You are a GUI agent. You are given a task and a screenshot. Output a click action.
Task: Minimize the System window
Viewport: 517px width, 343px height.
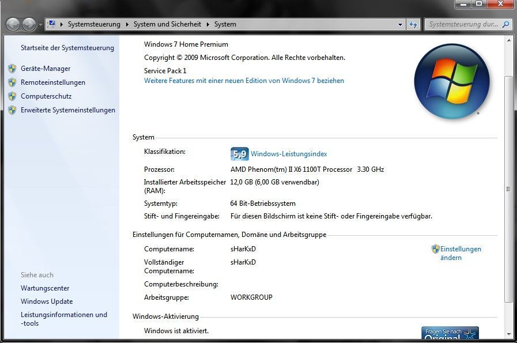click(x=463, y=4)
